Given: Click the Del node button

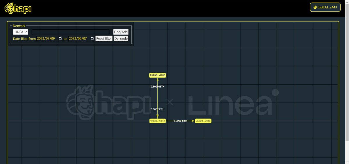Looking at the screenshot, I should [121, 39].
